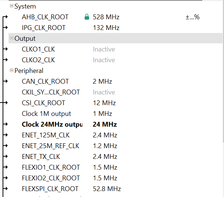Click the arrow icon left of IPG_CLK_ROOT
The width and height of the screenshot is (224, 197).
pyautogui.click(x=5, y=28)
